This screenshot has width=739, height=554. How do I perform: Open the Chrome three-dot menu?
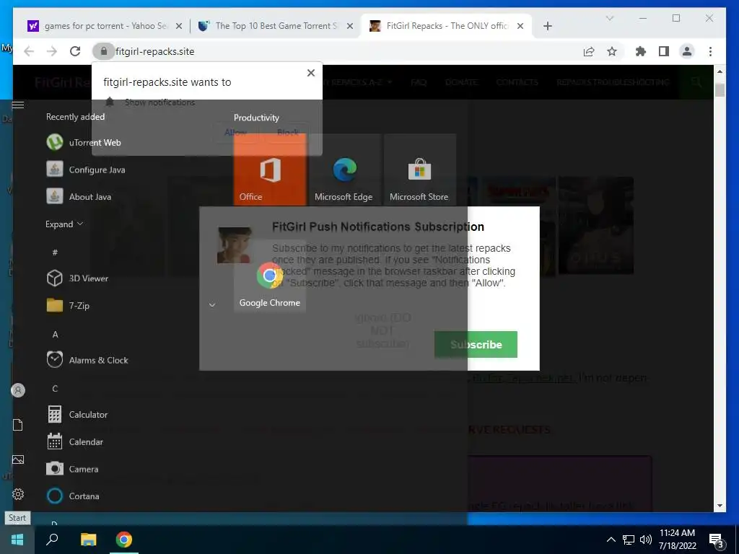pyautogui.click(x=710, y=51)
